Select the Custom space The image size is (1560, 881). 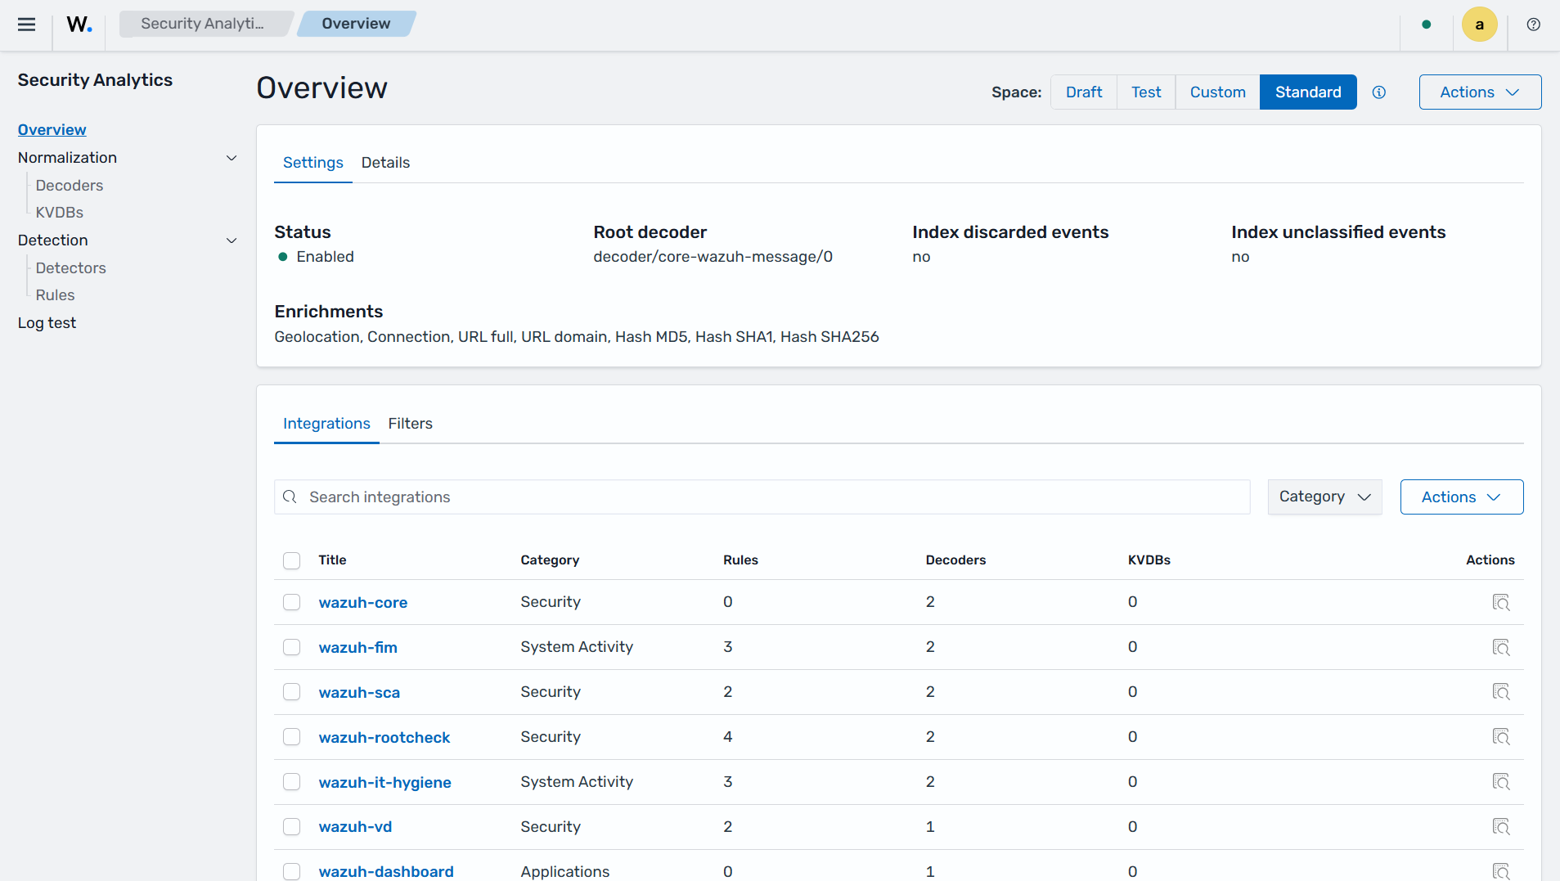click(1217, 92)
